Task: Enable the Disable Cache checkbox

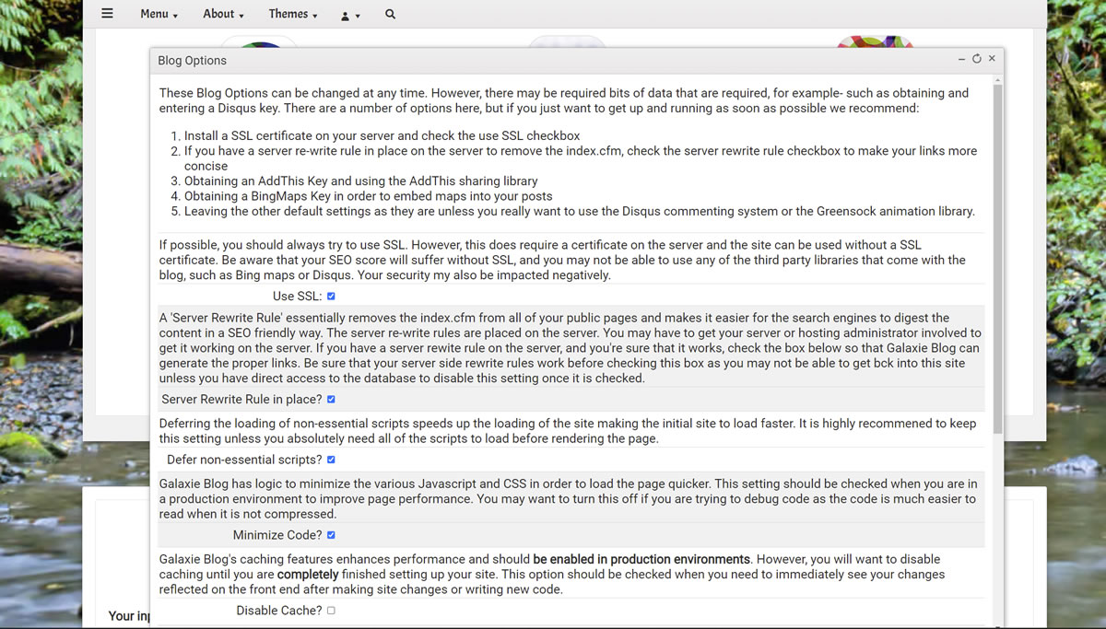Action: [x=331, y=611]
